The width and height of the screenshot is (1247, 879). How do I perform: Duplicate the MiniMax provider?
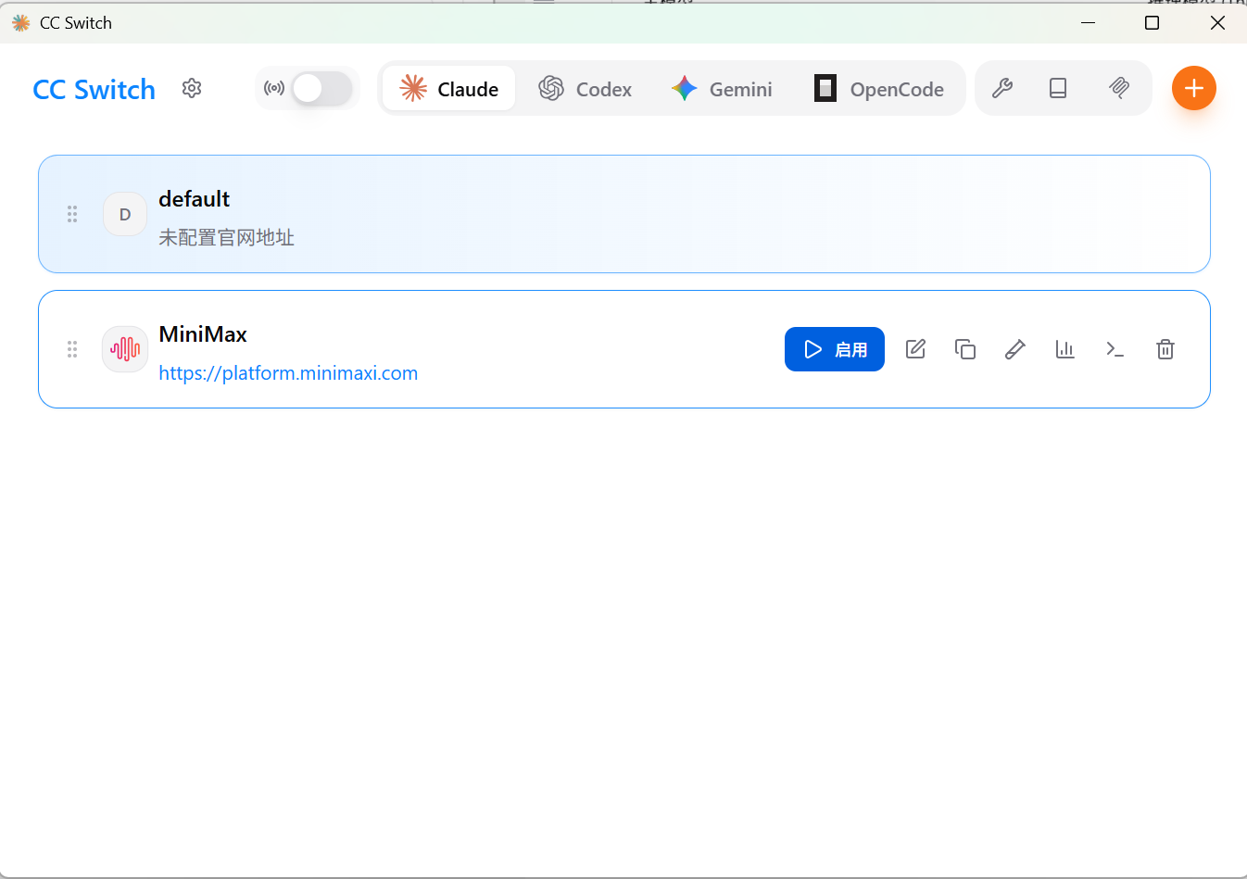tap(965, 349)
